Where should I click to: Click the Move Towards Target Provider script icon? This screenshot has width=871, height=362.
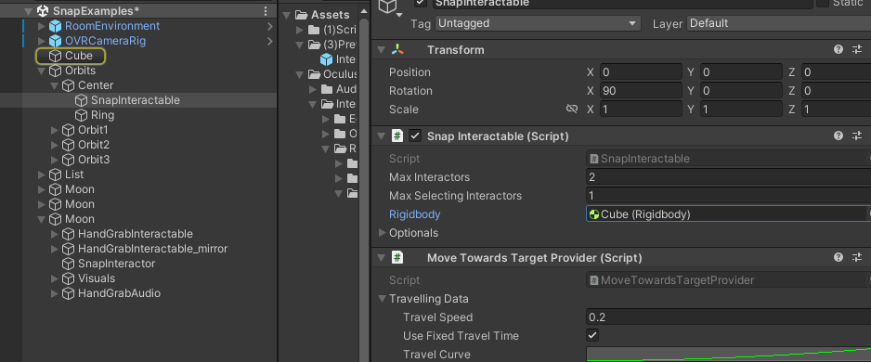(397, 258)
